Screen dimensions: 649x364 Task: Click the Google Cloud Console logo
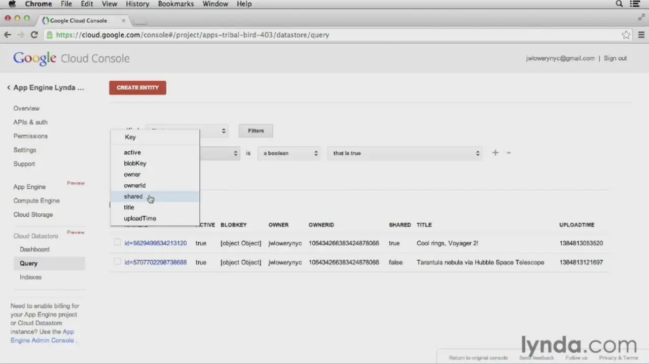[71, 58]
